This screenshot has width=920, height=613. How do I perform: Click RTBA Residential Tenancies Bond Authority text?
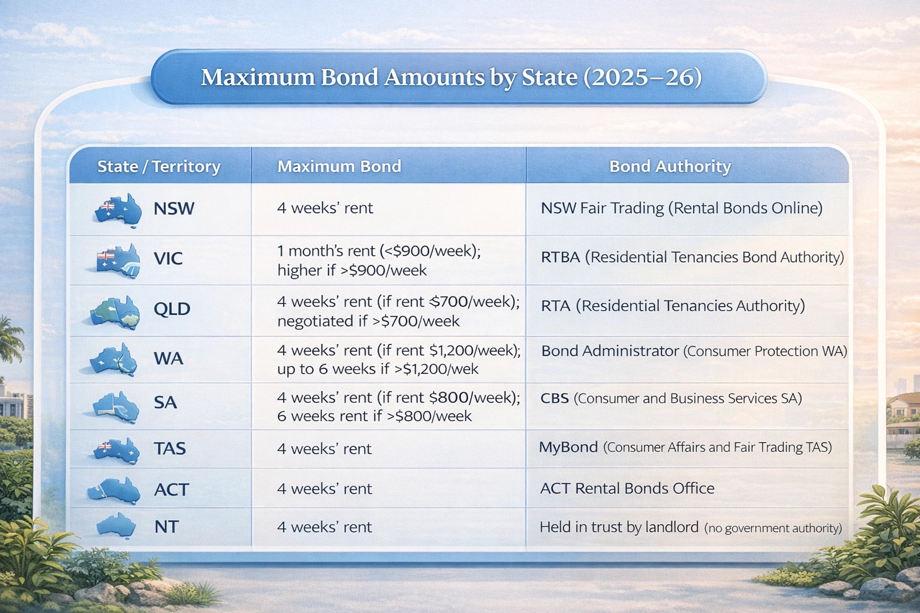click(x=692, y=257)
